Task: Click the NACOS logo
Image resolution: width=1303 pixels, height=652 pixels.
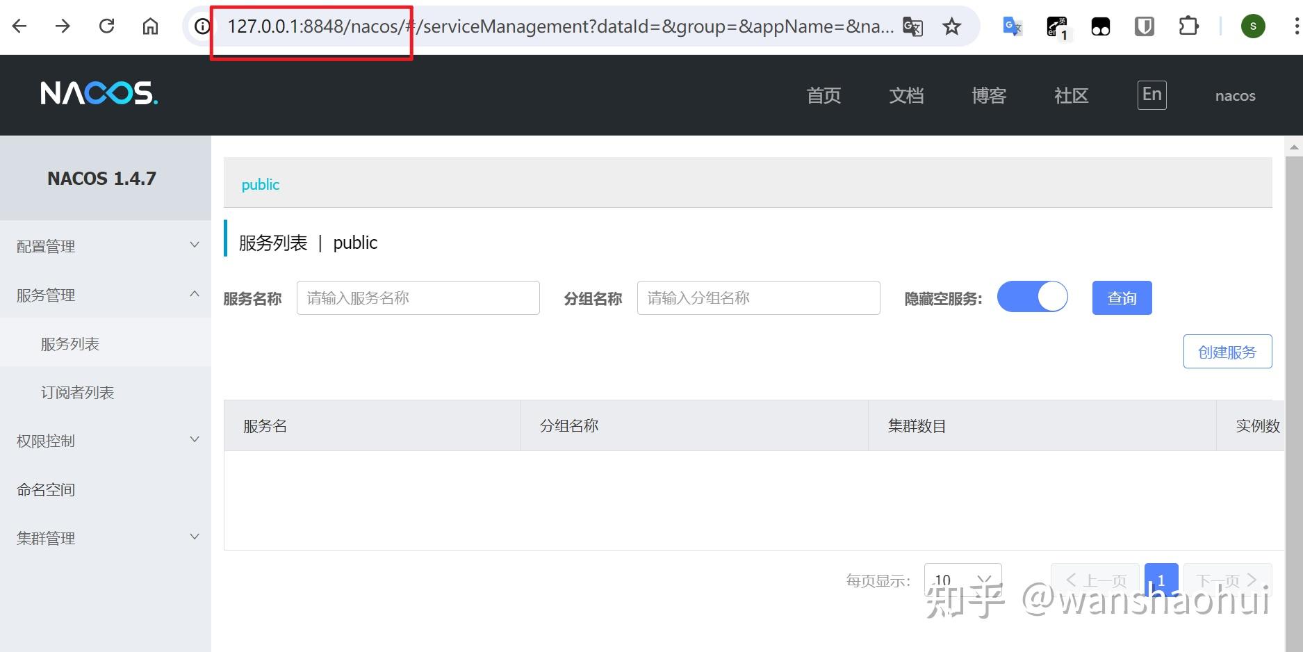Action: [x=99, y=93]
